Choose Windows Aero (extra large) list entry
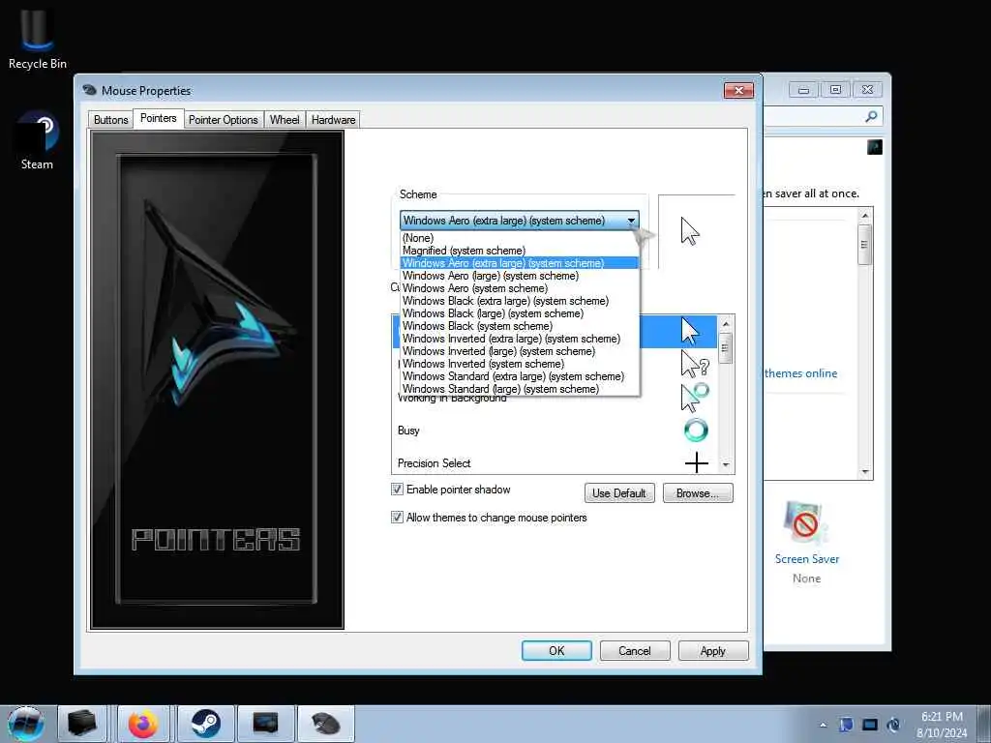Image resolution: width=991 pixels, height=743 pixels. click(x=520, y=263)
